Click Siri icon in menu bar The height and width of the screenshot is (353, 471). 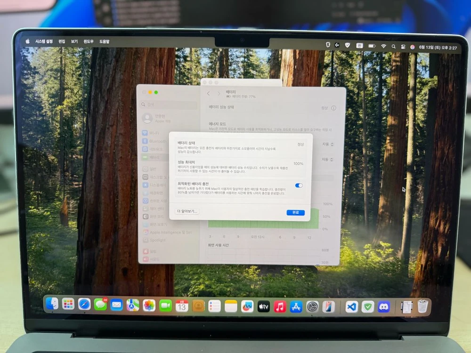413,47
